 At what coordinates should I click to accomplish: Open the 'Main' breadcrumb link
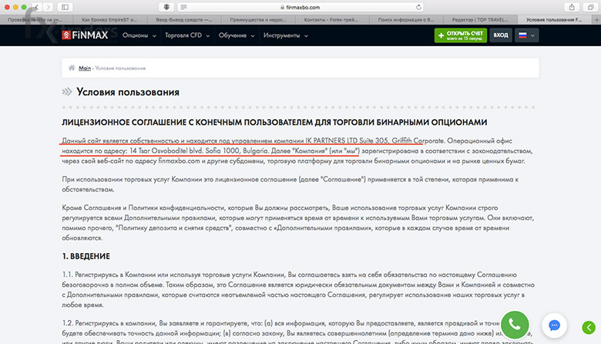click(85, 68)
